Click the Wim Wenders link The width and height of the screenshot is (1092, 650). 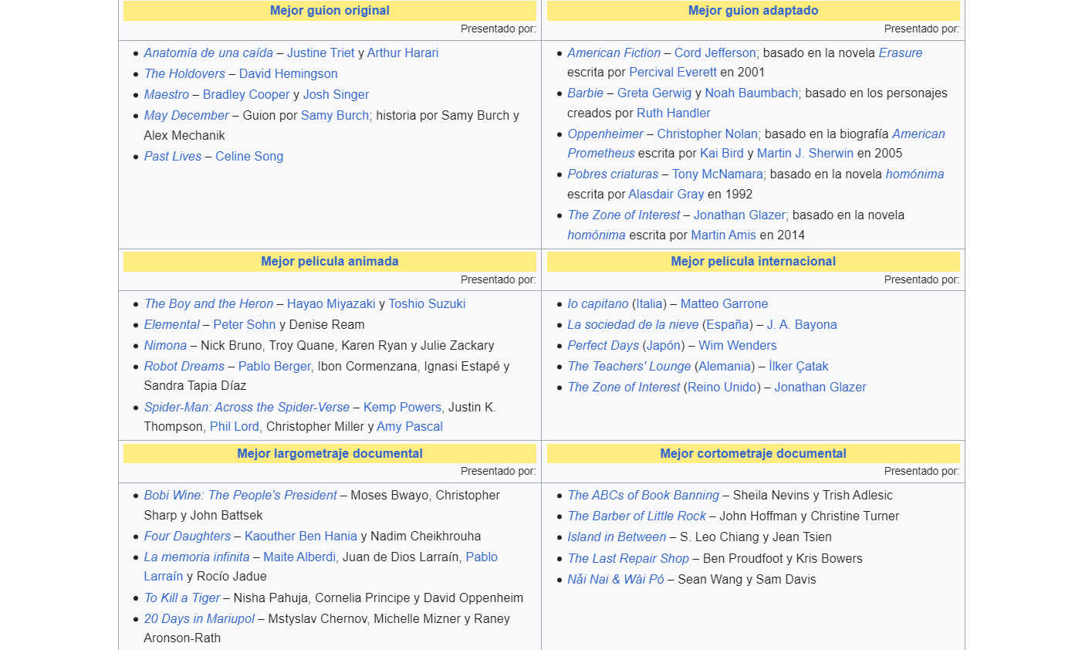pyautogui.click(x=738, y=346)
